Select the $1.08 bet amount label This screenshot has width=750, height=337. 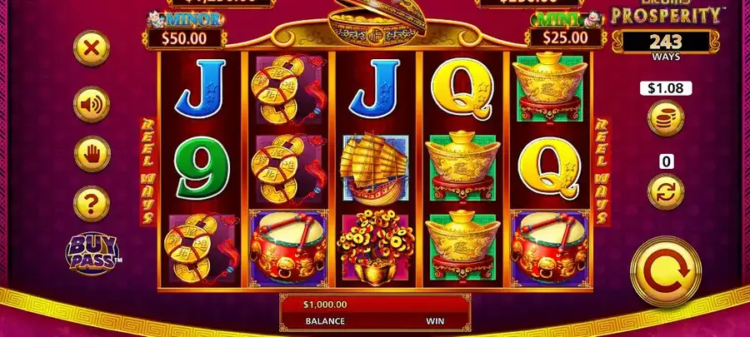(665, 88)
